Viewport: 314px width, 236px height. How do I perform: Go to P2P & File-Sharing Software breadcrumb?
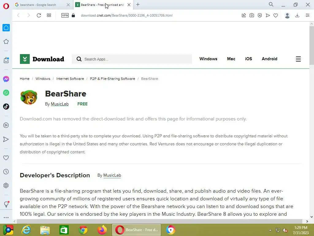pos(113,79)
